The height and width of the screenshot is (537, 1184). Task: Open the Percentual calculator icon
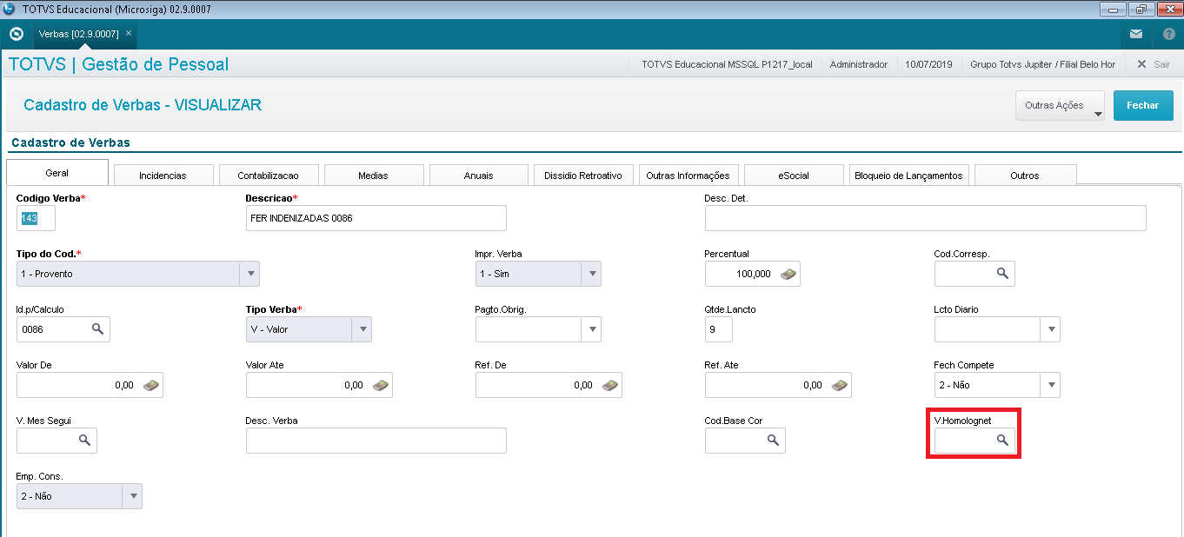point(788,274)
